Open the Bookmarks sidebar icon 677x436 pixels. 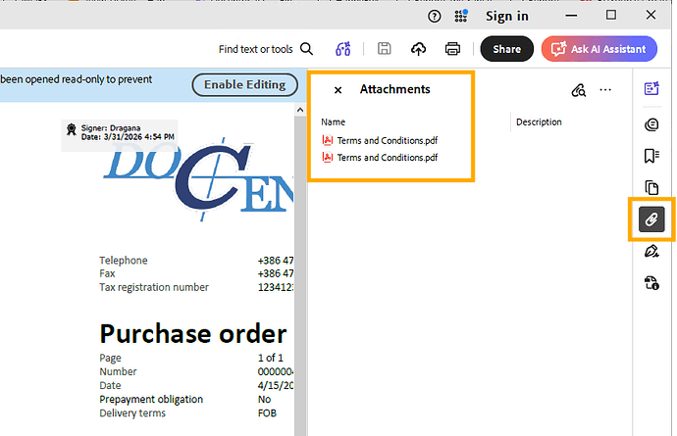click(x=651, y=156)
